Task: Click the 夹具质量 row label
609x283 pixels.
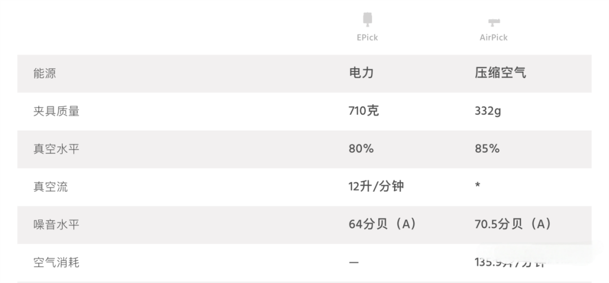Action: point(56,111)
